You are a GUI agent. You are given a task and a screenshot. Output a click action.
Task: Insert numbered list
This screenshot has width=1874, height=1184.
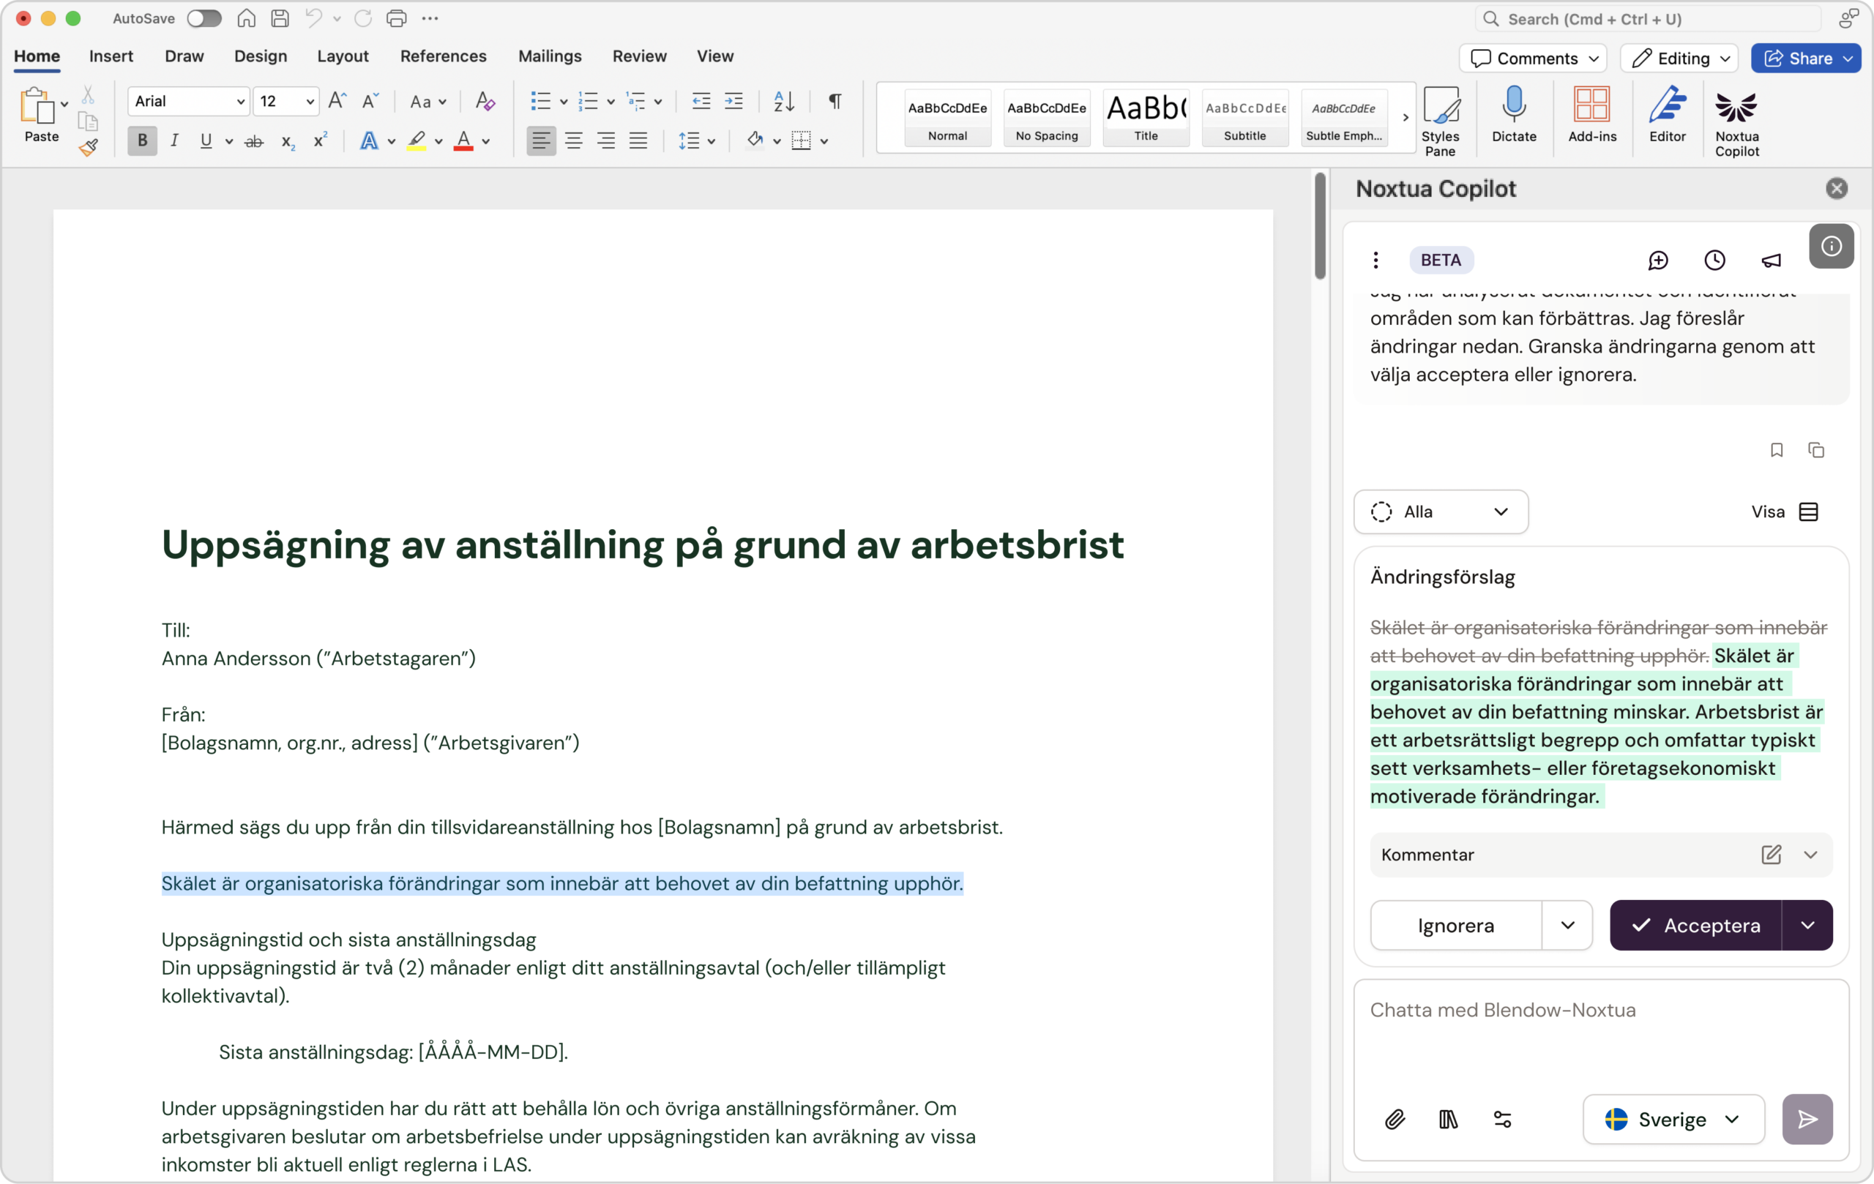(x=589, y=100)
